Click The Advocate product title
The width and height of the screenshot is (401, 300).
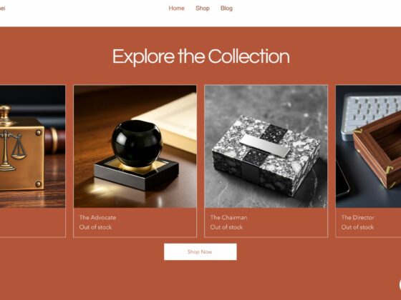click(97, 217)
